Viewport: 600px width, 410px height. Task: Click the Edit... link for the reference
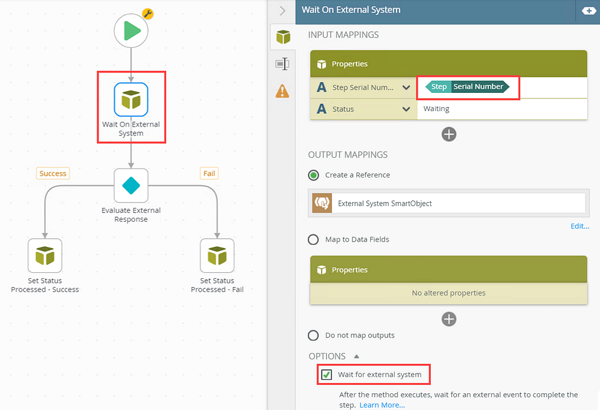580,226
